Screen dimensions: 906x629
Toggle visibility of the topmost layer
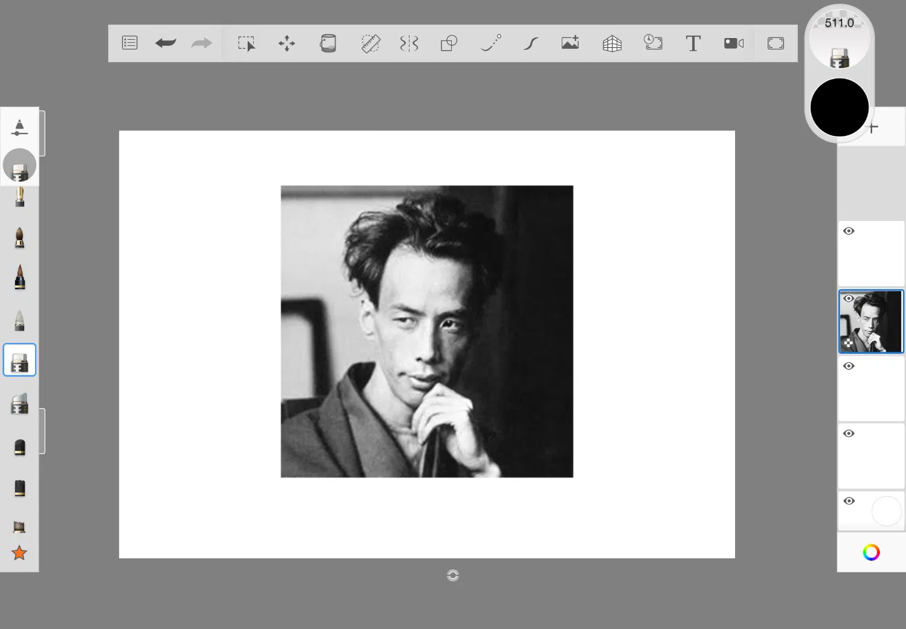pos(849,231)
